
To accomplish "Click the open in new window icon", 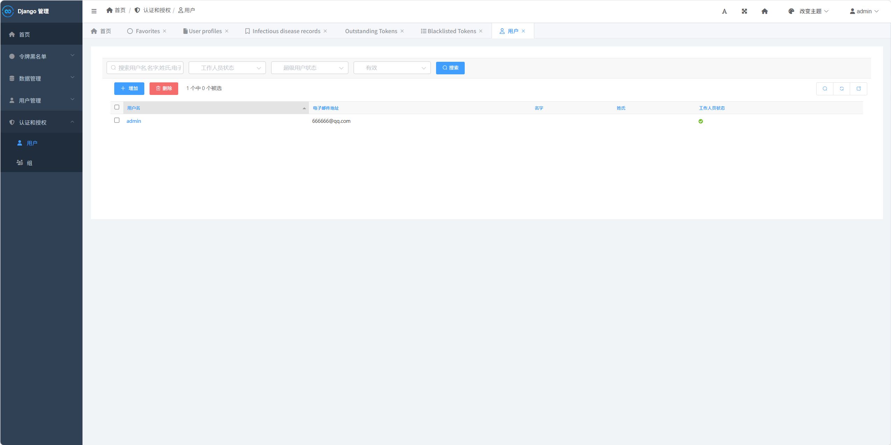I will click(859, 89).
